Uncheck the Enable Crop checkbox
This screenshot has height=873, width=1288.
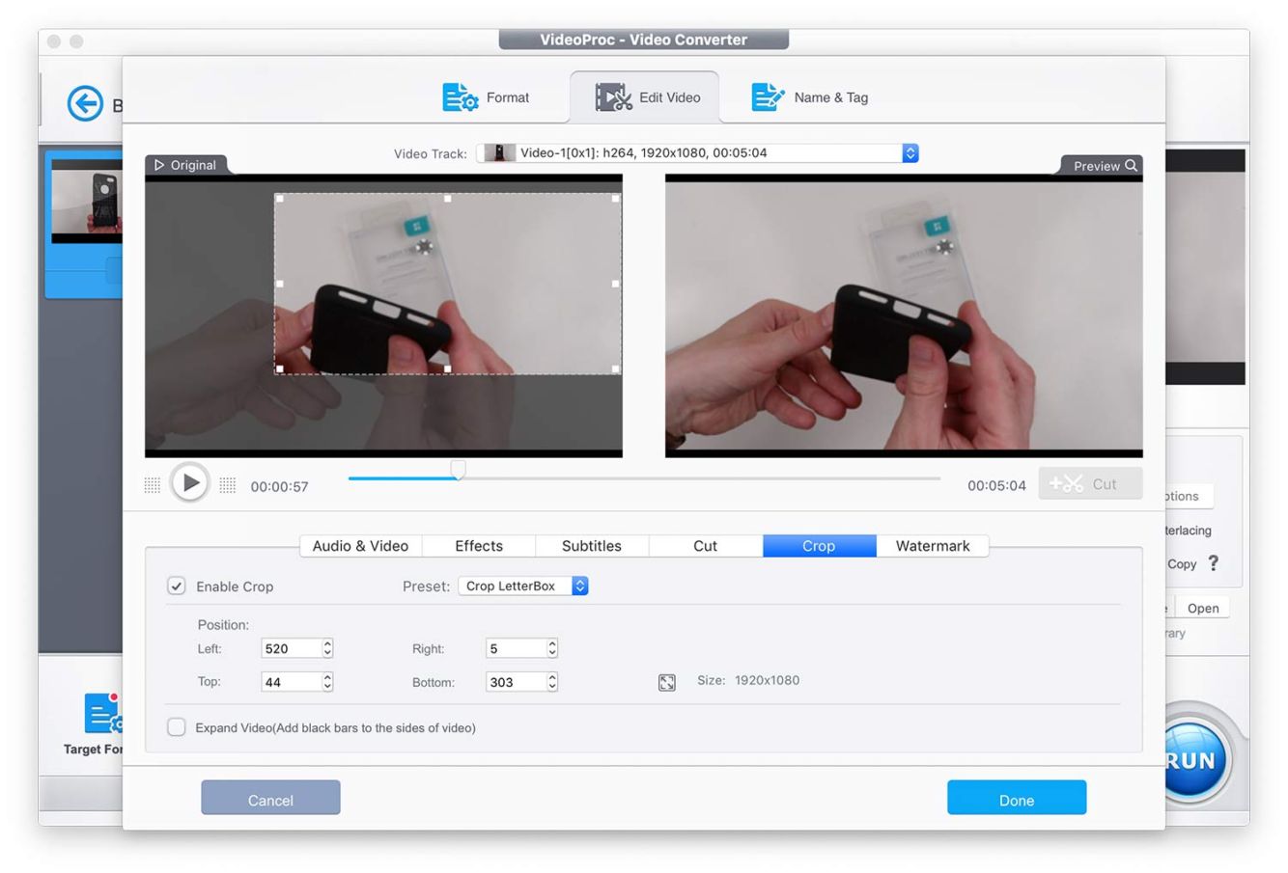(177, 587)
